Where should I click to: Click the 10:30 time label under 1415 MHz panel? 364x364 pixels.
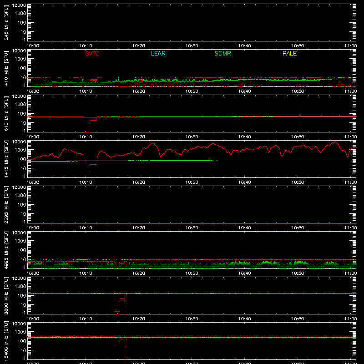coord(192,182)
